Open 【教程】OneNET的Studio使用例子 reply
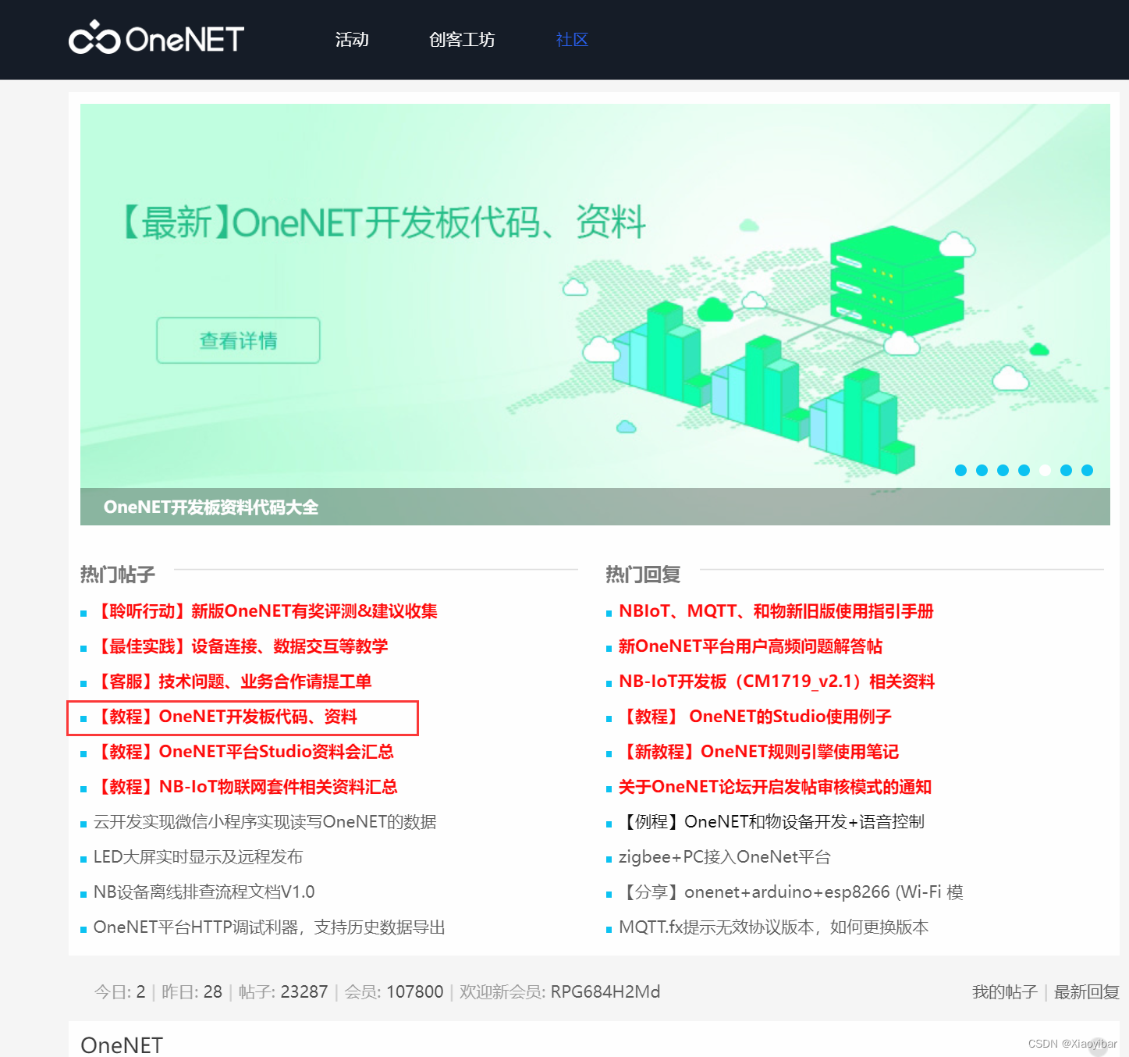This screenshot has width=1129, height=1057. click(755, 717)
